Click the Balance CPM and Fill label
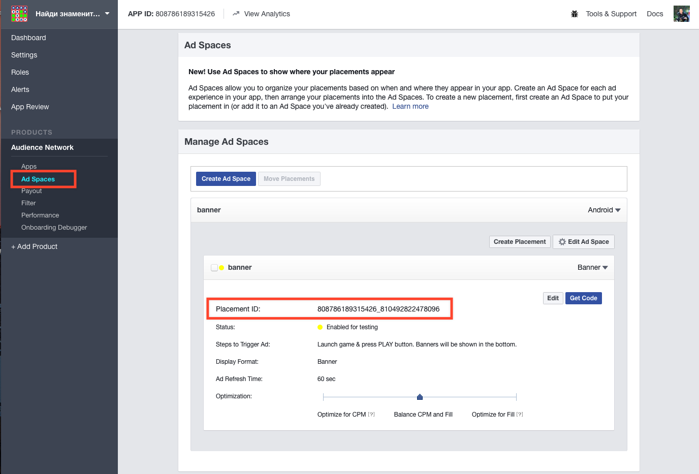 [x=423, y=415]
